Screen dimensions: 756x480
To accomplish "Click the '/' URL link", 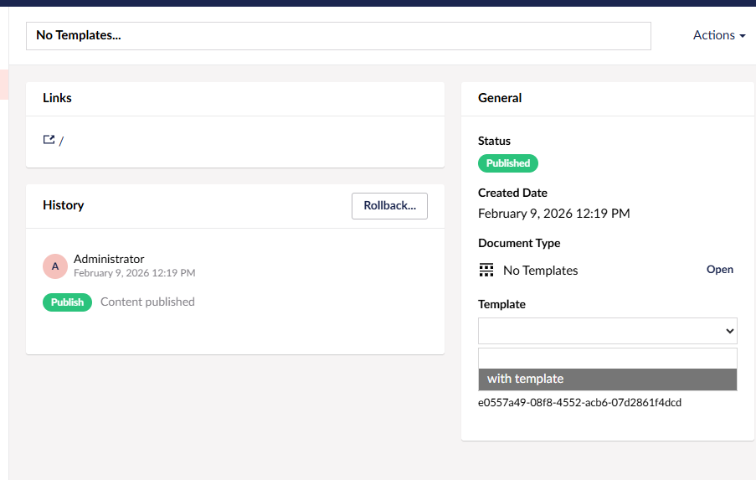I will 61,141.
